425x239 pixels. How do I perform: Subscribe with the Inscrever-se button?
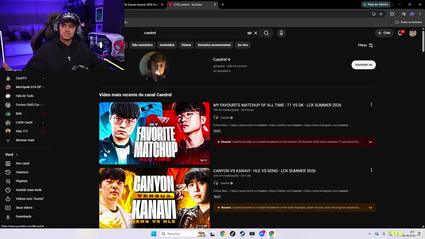click(x=364, y=65)
